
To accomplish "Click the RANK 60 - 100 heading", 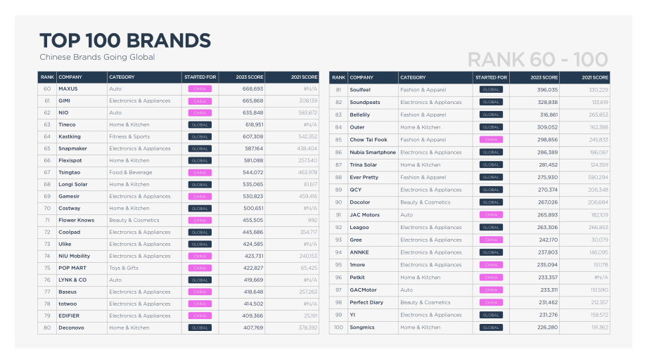I will click(x=538, y=59).
